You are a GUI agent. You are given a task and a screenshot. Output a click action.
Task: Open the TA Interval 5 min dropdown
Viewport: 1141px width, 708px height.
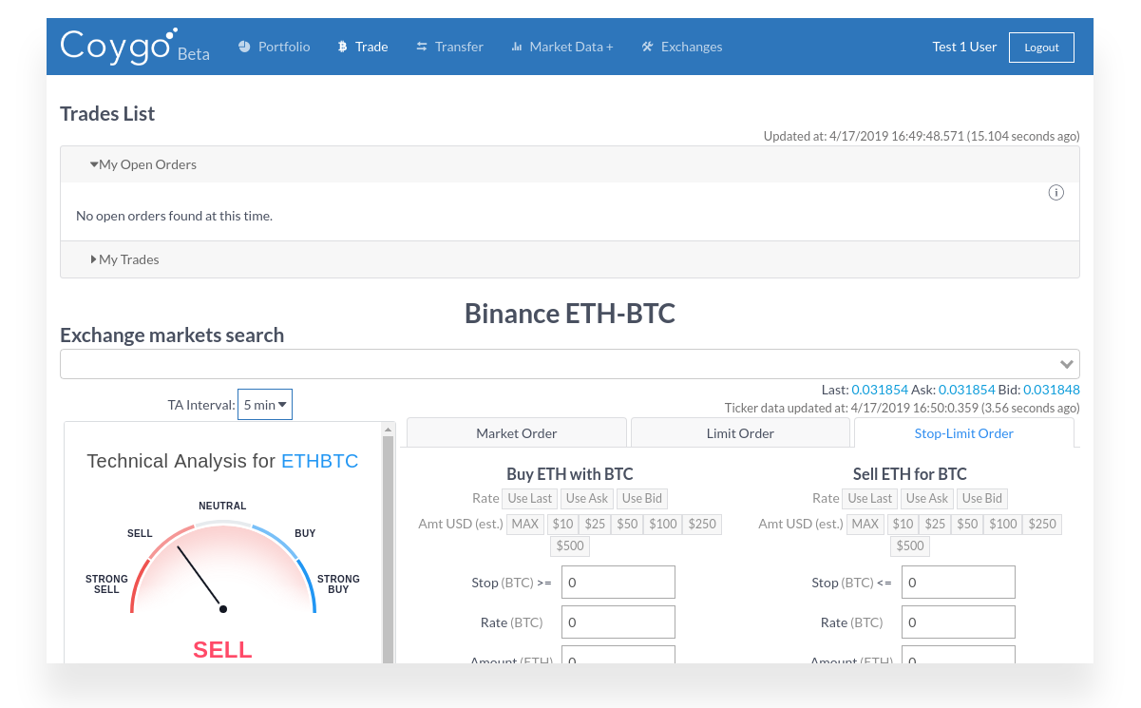coord(265,405)
